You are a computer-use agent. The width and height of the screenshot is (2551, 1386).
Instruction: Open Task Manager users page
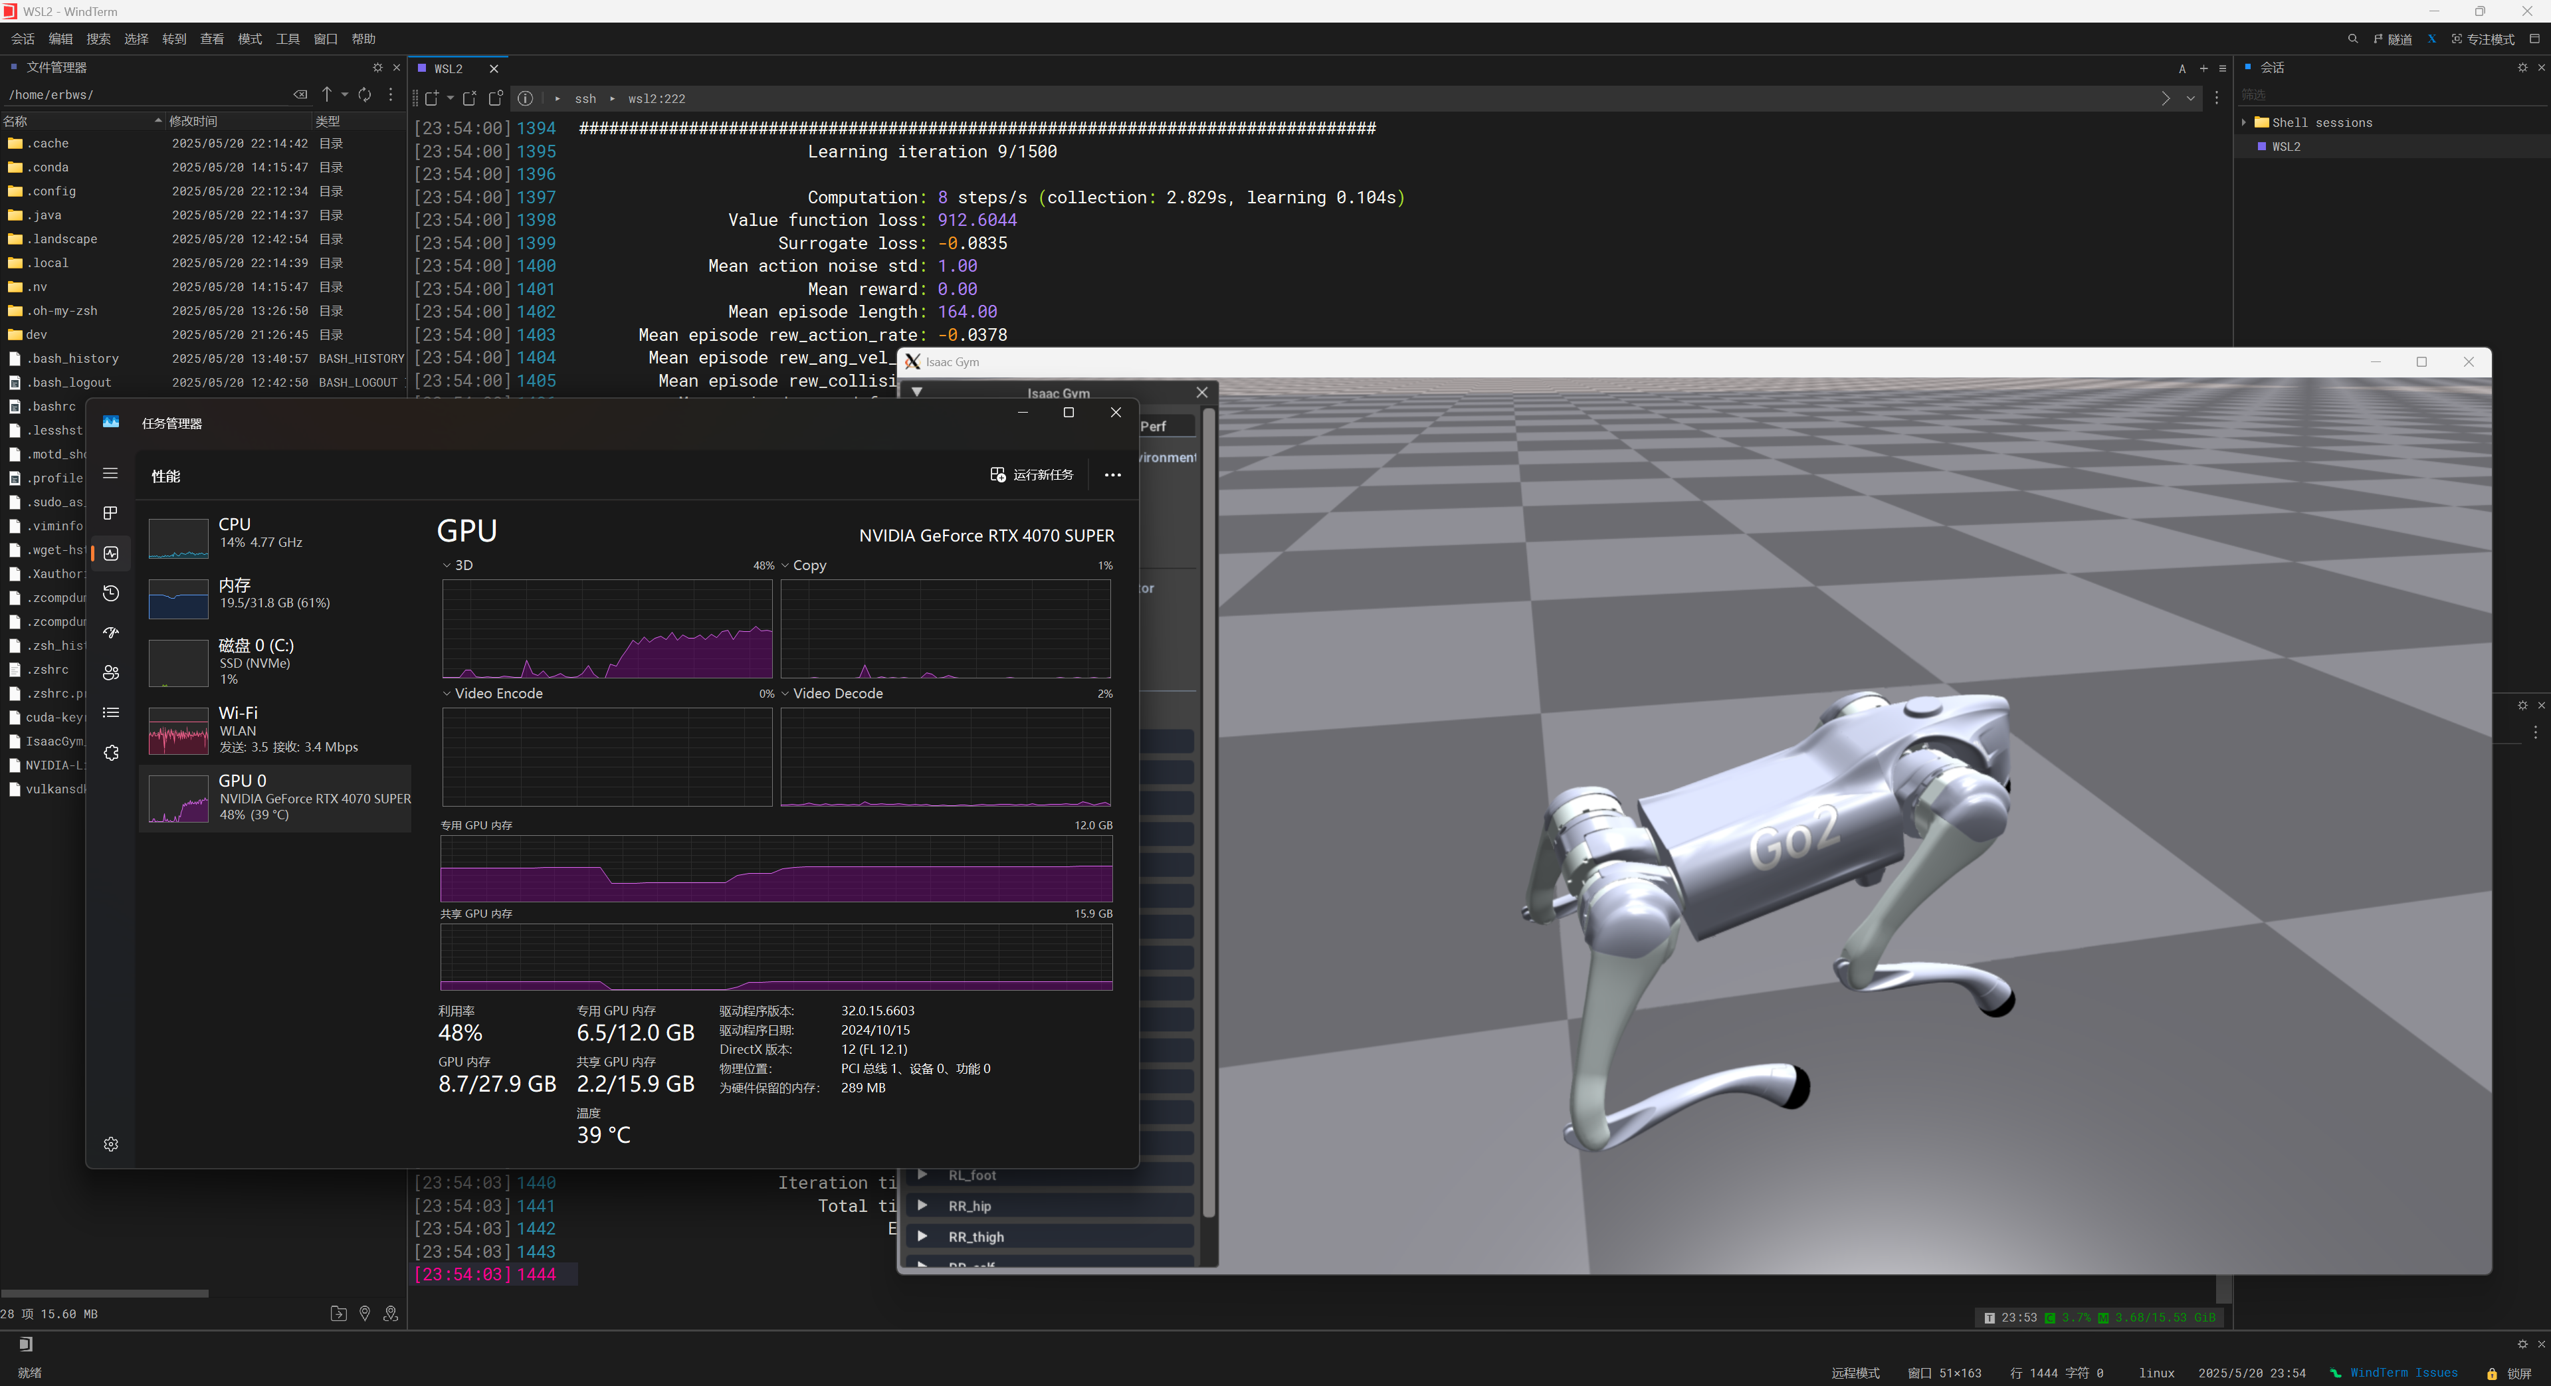tap(111, 673)
